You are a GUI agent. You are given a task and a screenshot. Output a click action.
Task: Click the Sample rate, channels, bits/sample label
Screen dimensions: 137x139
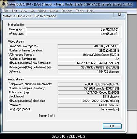[x=30, y=84]
